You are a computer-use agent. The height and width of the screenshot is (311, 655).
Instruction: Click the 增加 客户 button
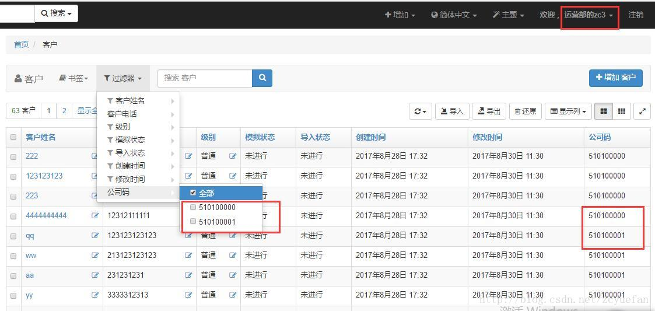point(616,78)
